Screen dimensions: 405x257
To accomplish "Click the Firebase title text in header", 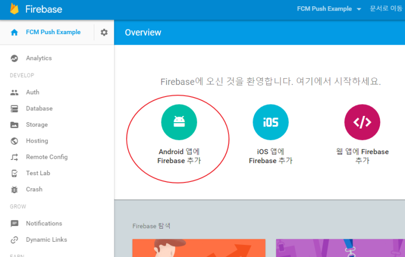I will tap(43, 9).
